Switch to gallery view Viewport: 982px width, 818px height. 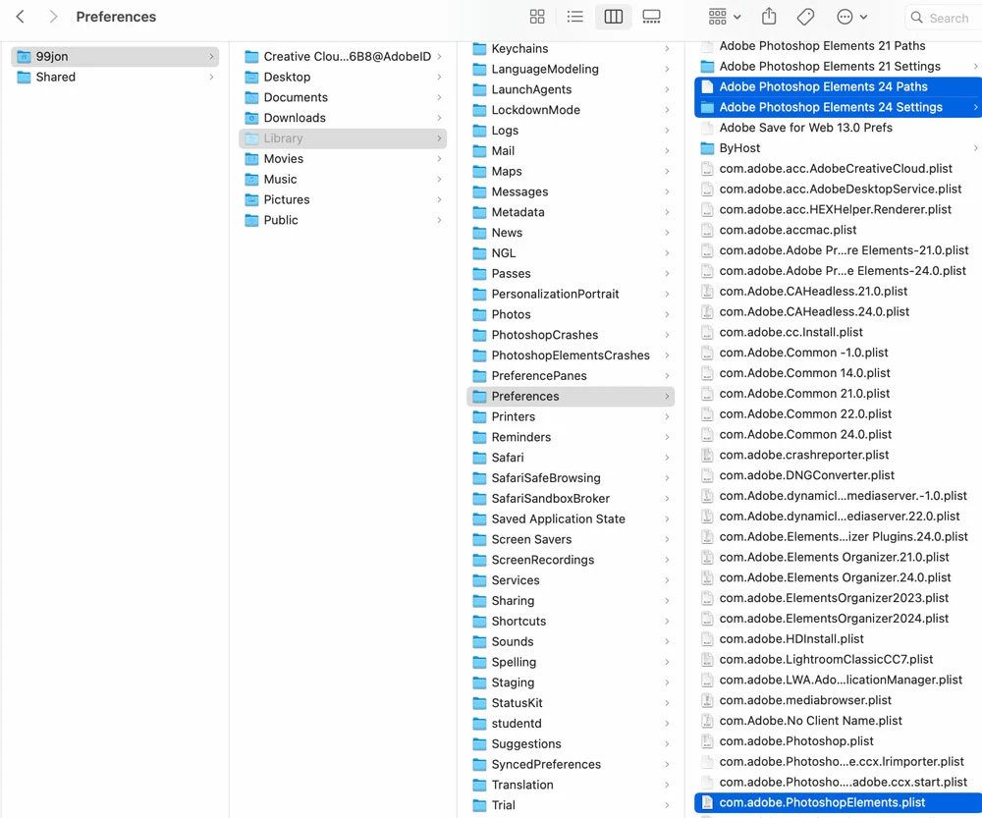click(651, 17)
